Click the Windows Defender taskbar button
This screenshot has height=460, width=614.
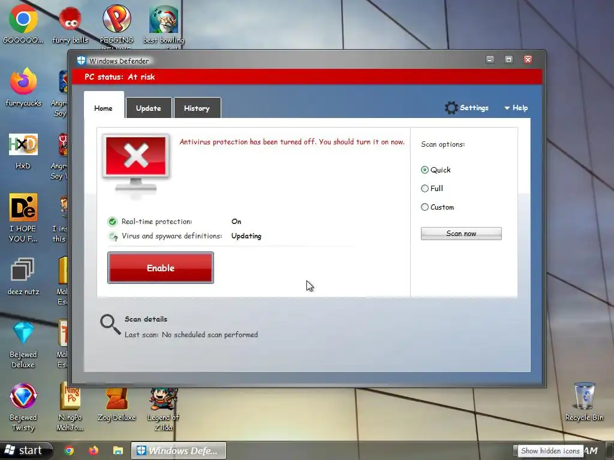pos(179,450)
